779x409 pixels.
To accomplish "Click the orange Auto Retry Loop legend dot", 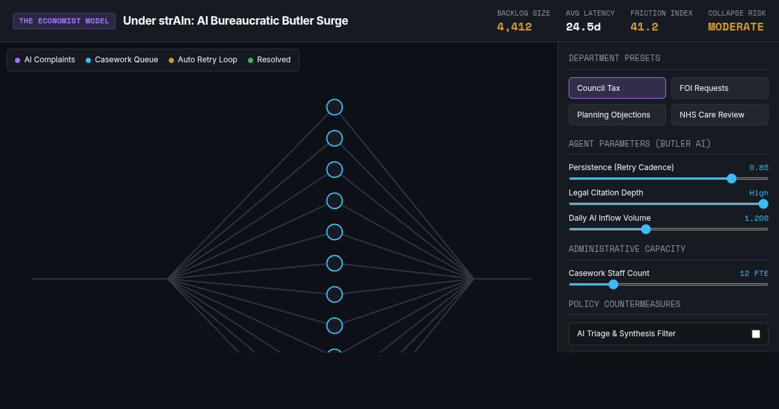I will coord(171,60).
